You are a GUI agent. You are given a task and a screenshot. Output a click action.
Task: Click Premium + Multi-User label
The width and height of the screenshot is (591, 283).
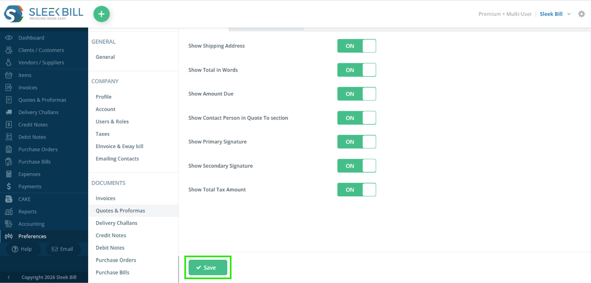tap(505, 14)
